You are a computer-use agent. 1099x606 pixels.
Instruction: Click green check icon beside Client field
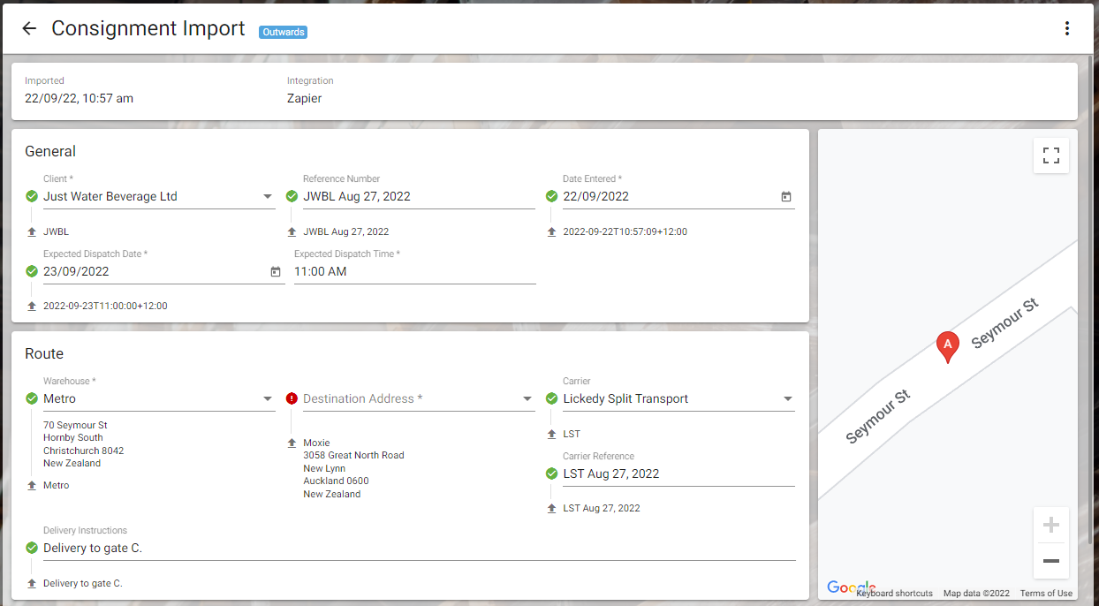pos(32,196)
